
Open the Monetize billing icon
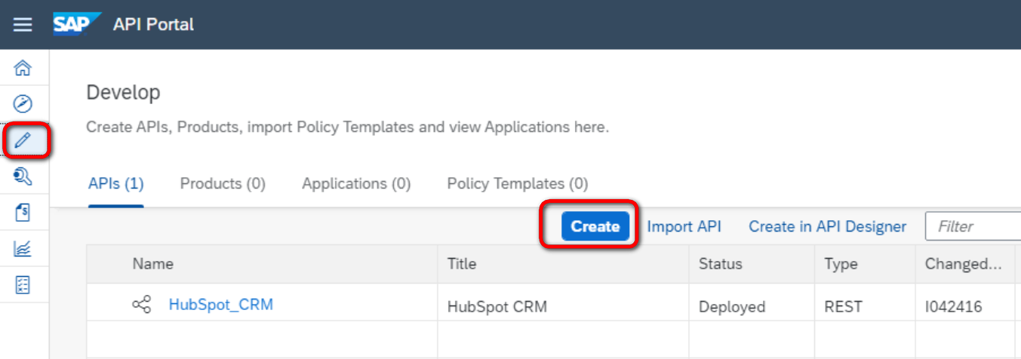pyautogui.click(x=23, y=213)
